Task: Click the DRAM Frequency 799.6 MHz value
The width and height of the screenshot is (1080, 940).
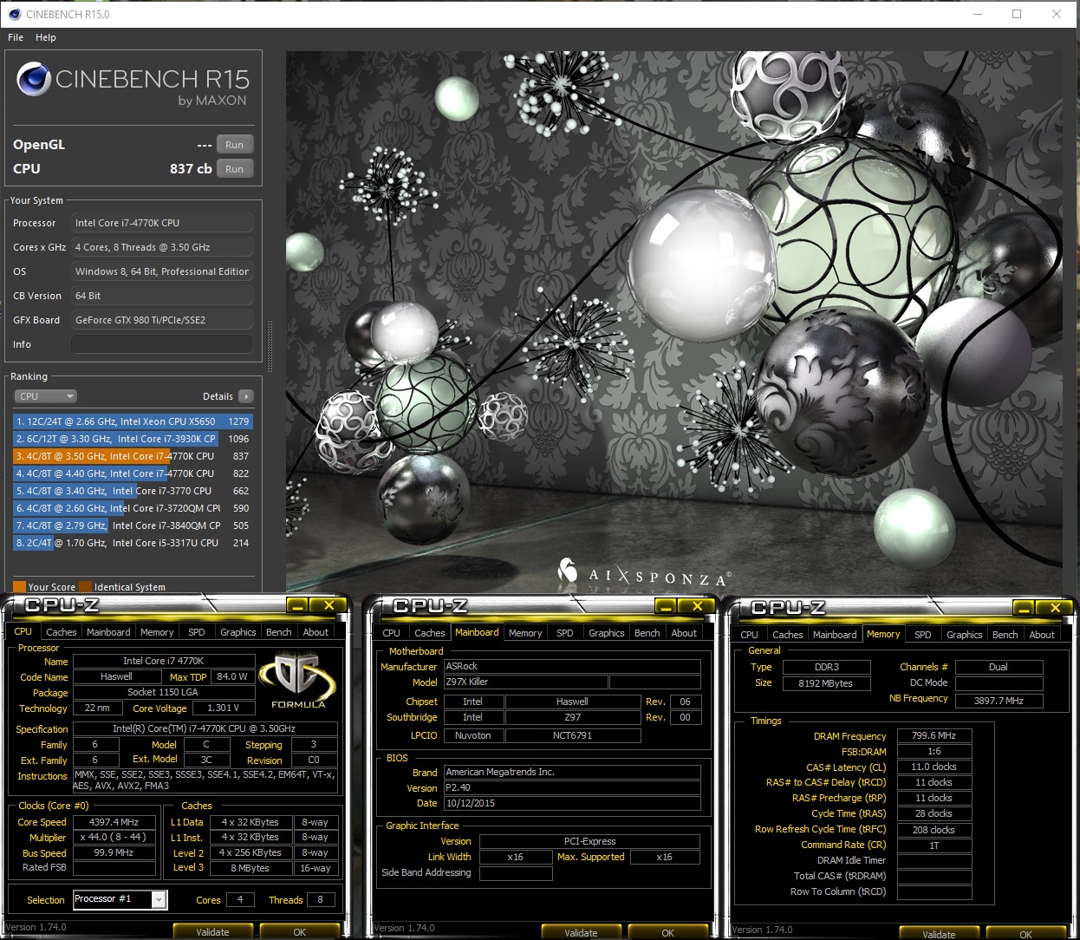Action: coord(934,735)
